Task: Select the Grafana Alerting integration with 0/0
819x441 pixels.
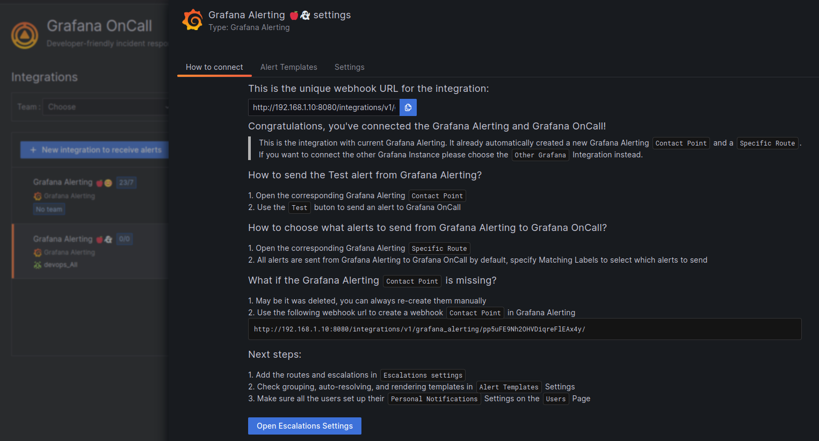Action: click(x=90, y=251)
